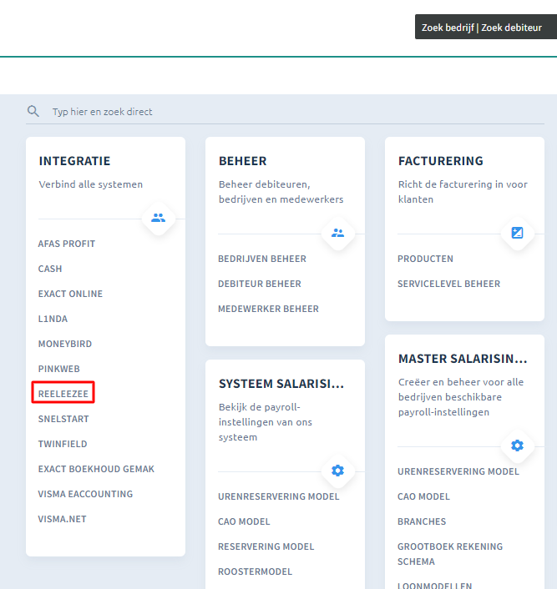
Task: Select Reservering Model
Action: click(x=266, y=546)
